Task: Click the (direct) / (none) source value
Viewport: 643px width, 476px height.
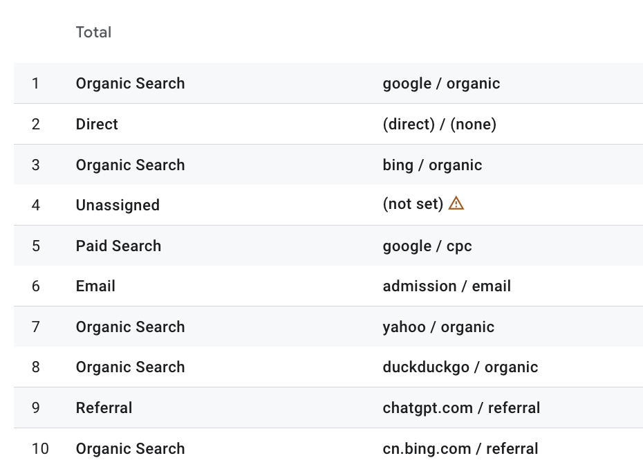Action: [439, 124]
